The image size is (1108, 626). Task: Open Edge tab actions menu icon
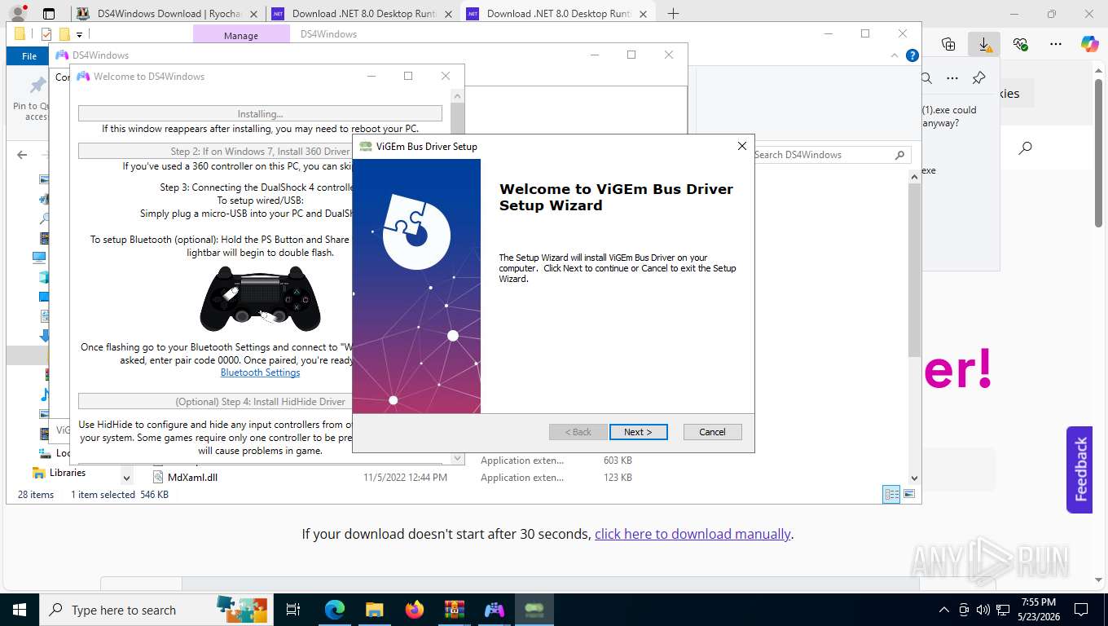[49, 14]
